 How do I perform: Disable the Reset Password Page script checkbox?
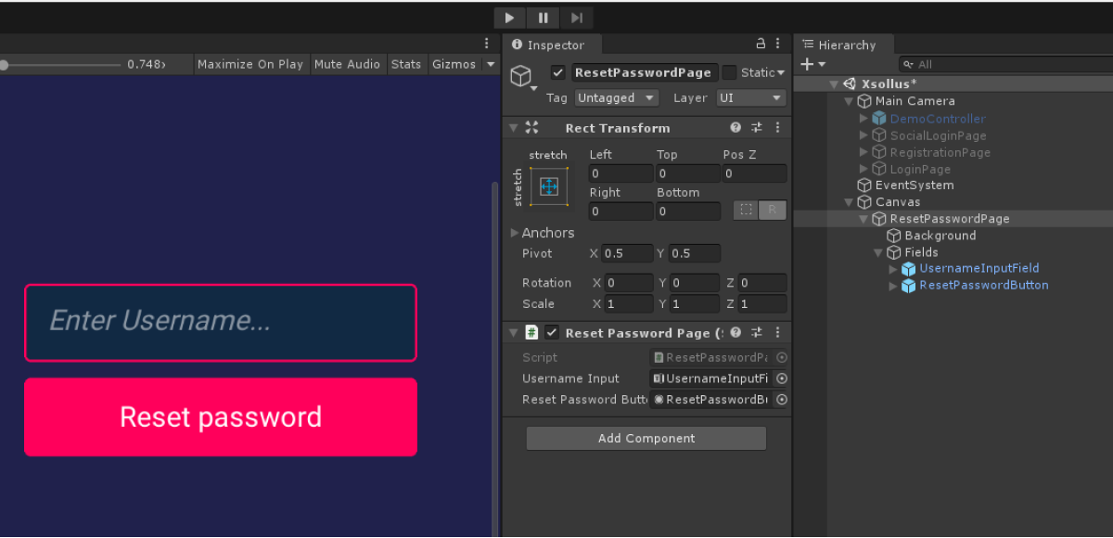tap(552, 333)
